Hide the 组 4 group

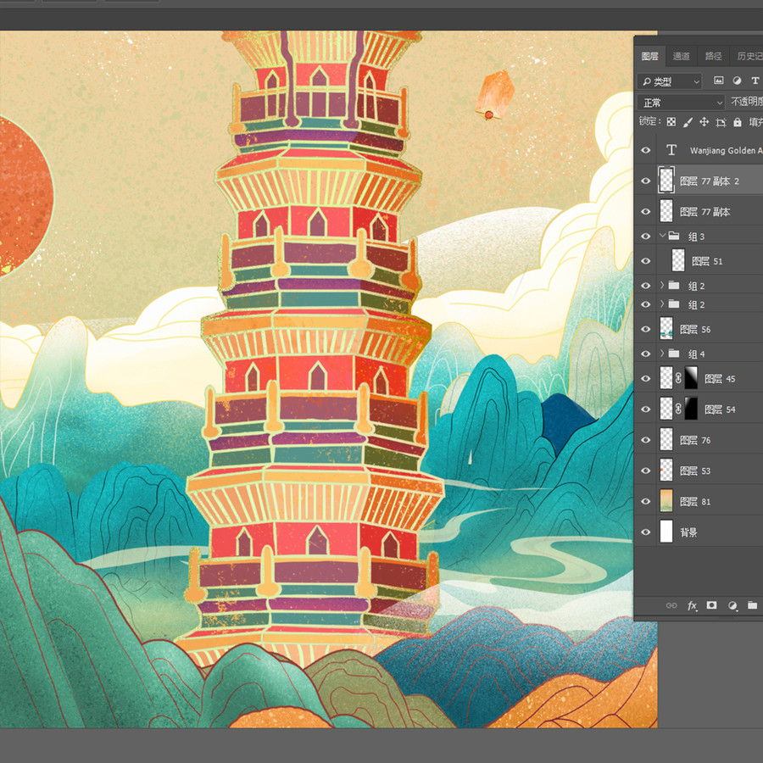tap(646, 354)
